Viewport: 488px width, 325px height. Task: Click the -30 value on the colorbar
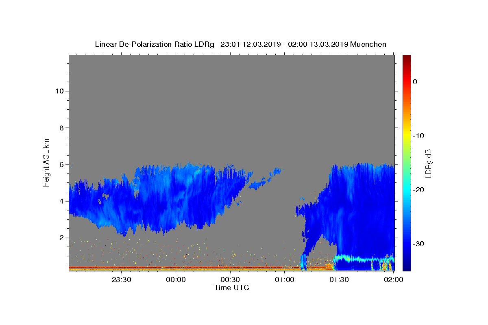coord(418,244)
